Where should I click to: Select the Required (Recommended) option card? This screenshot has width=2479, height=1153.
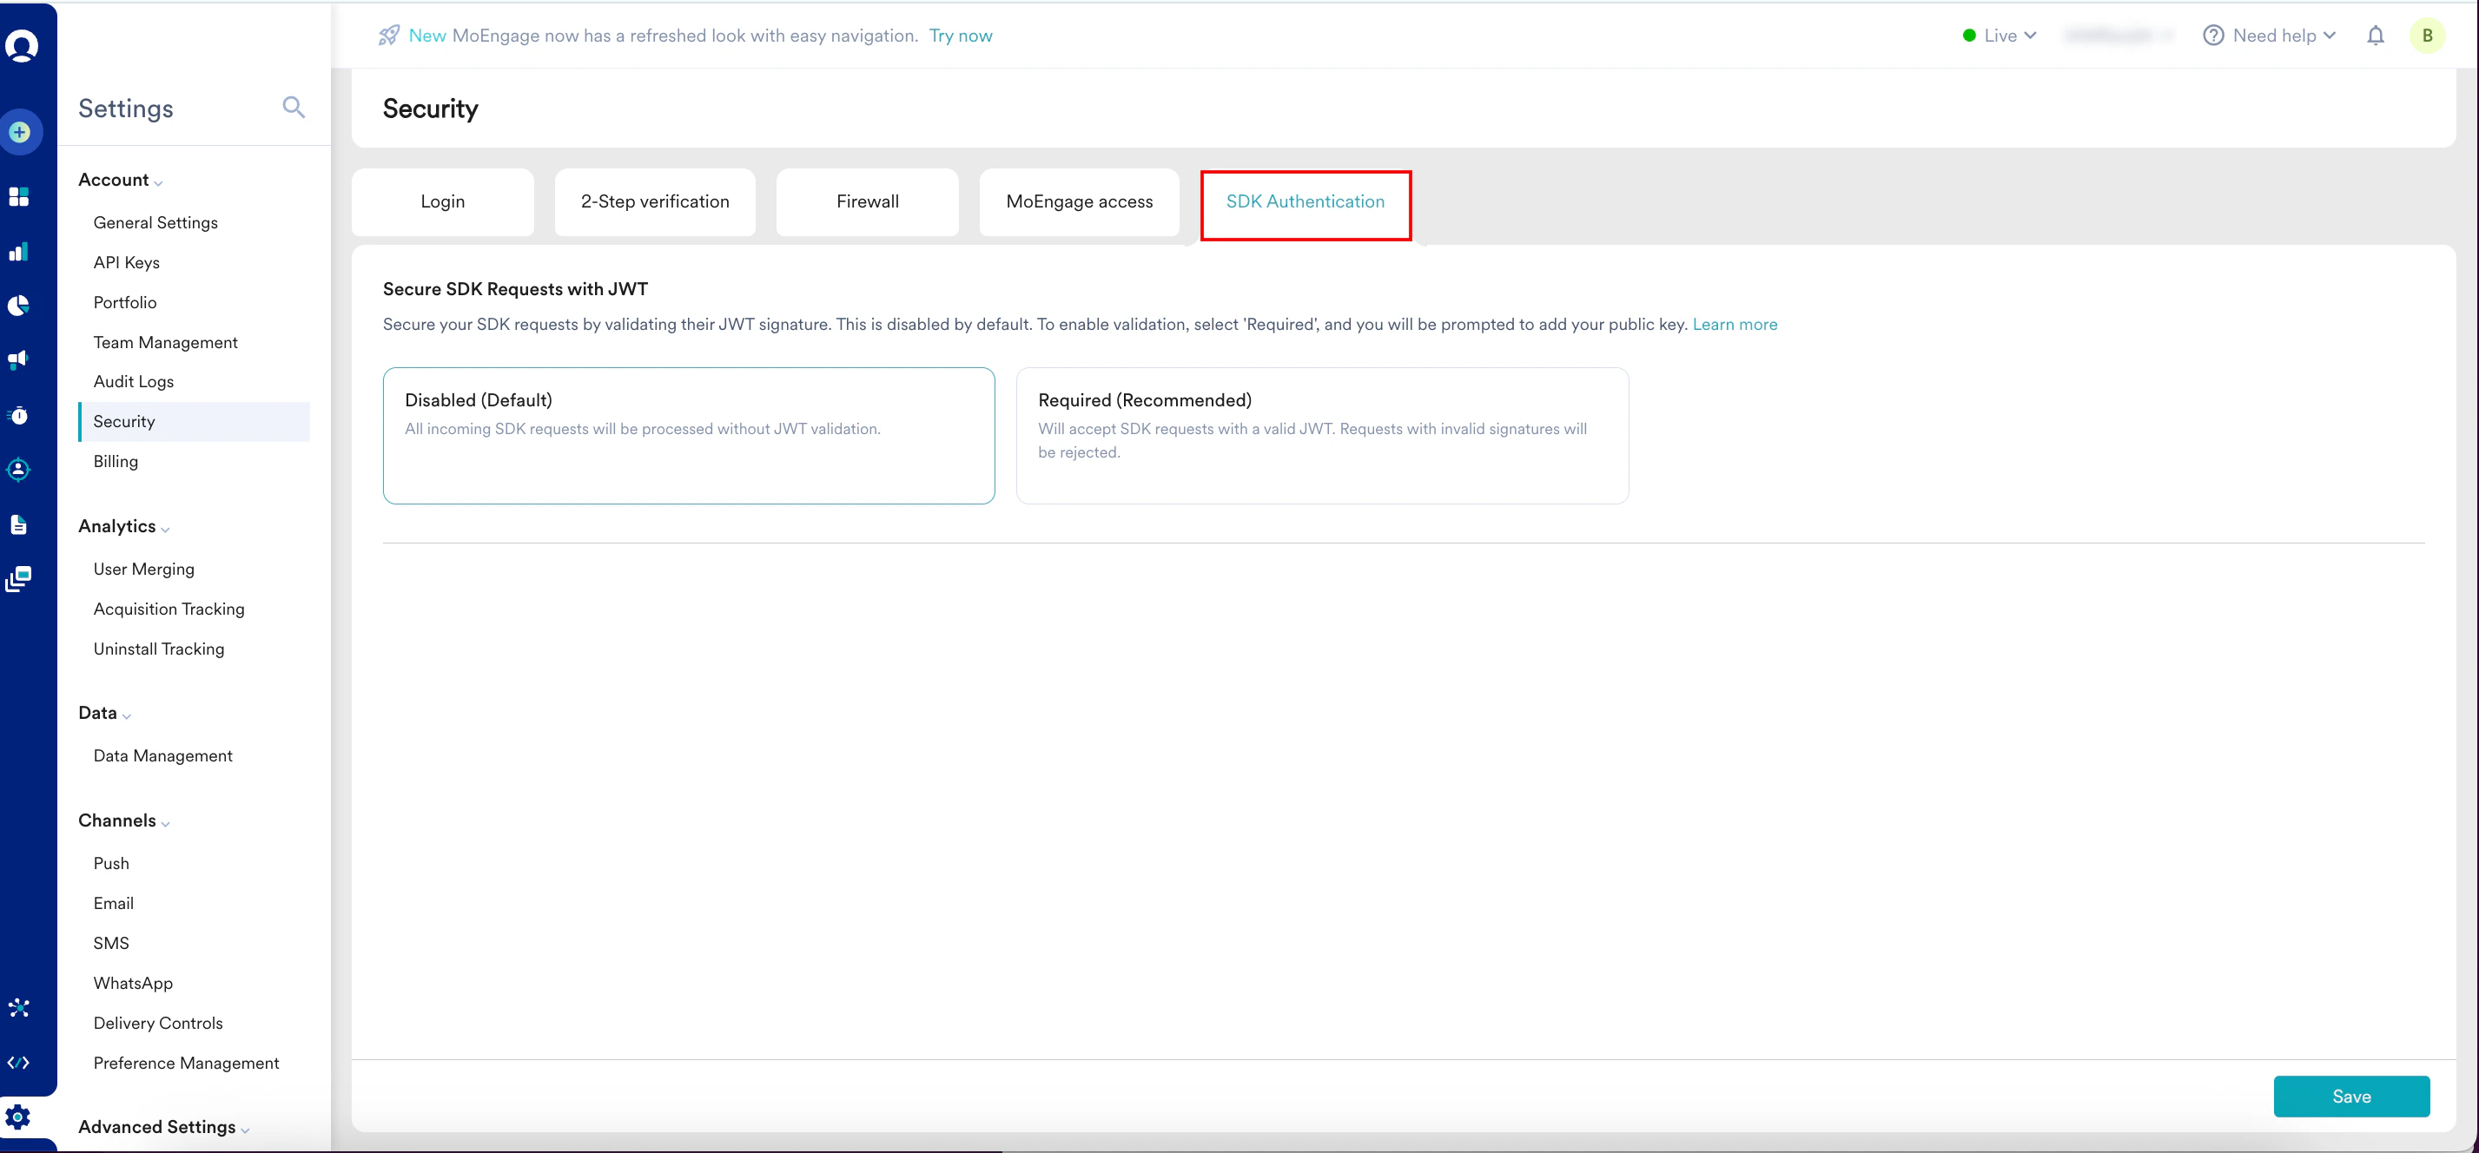click(1321, 436)
